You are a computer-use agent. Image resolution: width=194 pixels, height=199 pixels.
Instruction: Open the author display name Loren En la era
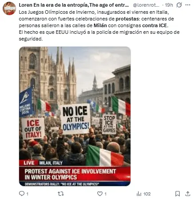[x=74, y=5]
